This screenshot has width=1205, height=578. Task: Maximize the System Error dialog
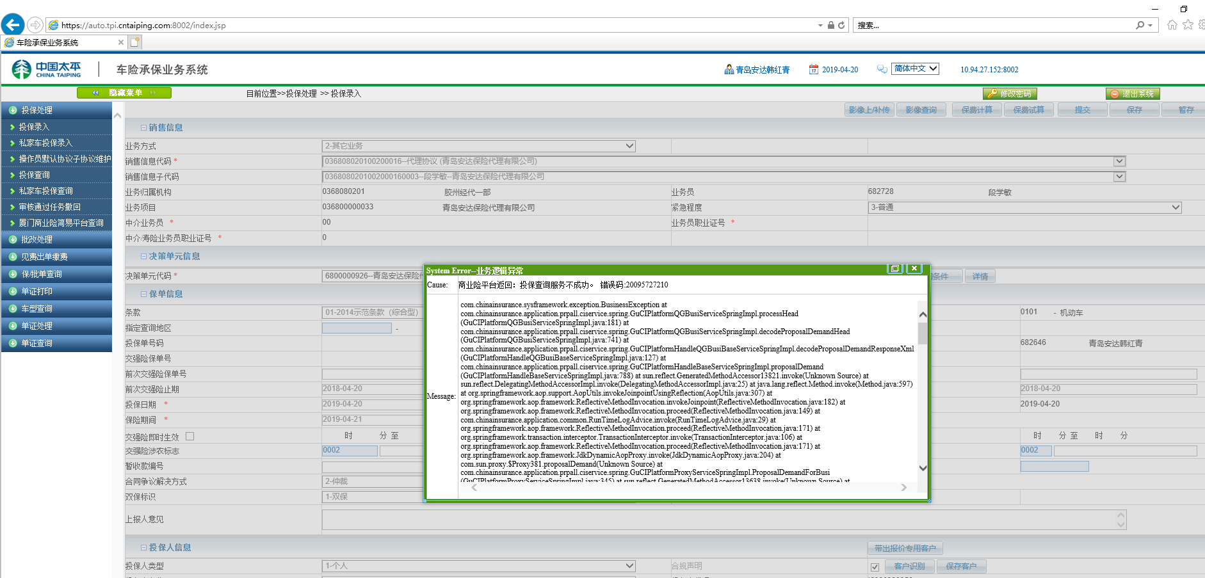894,269
